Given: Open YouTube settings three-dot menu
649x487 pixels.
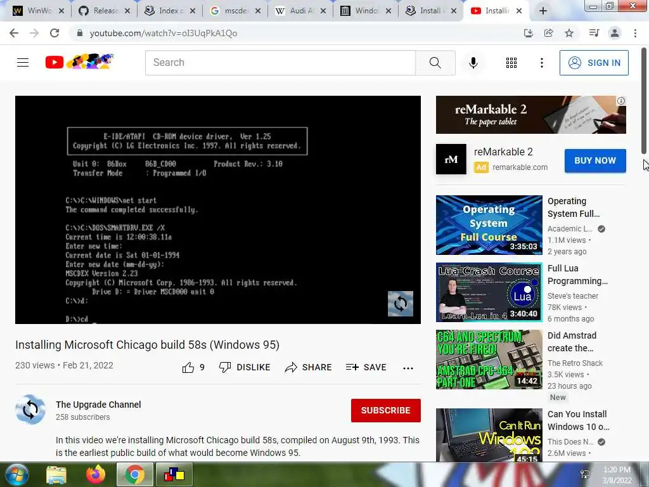Looking at the screenshot, I should pyautogui.click(x=541, y=63).
